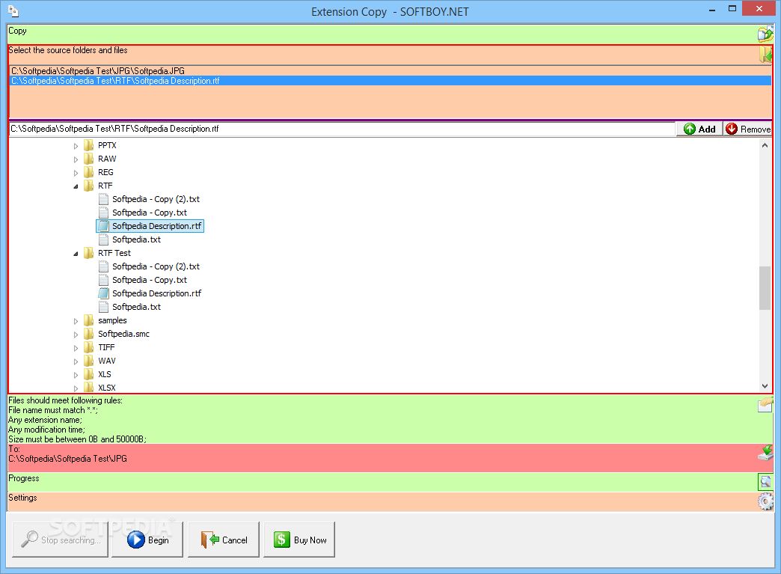Click the XLS folder icon
This screenshot has height=574, width=781.
click(x=89, y=373)
